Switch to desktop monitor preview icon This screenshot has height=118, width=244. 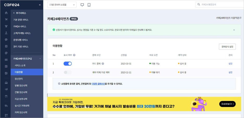coord(82,5)
